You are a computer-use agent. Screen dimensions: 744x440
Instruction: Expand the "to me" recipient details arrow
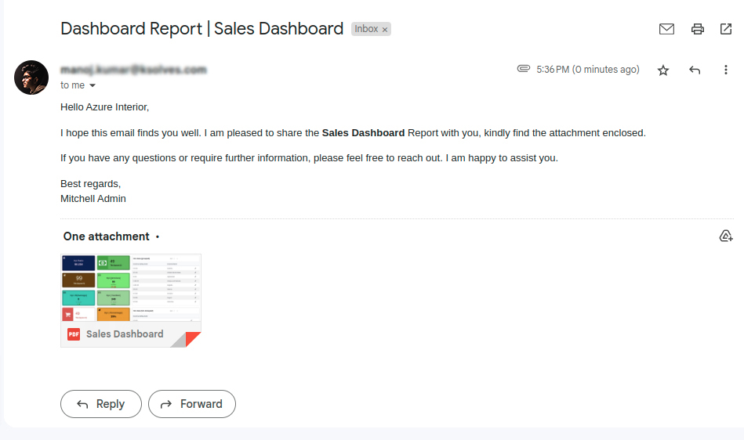93,85
